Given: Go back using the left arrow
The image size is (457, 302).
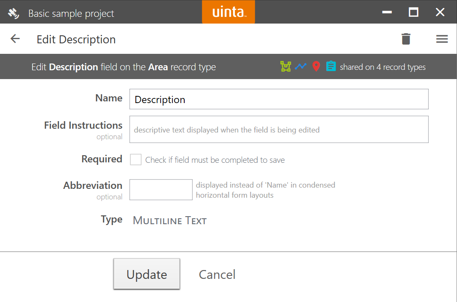Looking at the screenshot, I should pyautogui.click(x=15, y=39).
